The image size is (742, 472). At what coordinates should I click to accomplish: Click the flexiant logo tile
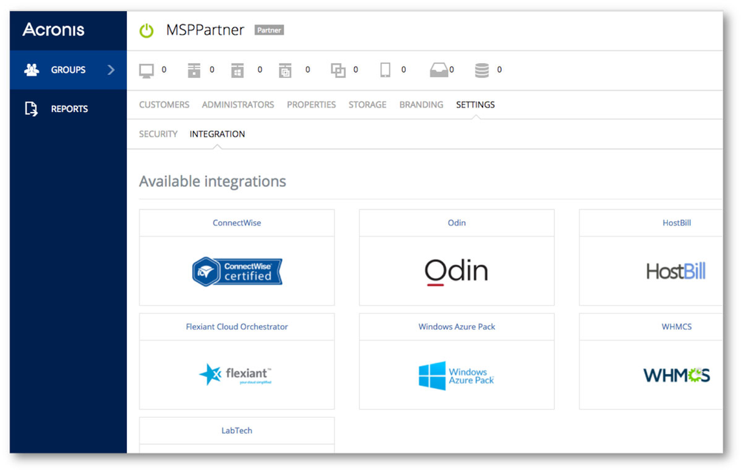click(x=236, y=375)
